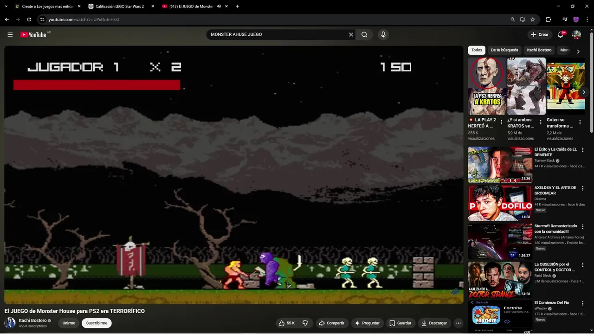Screen dimensions: 594x334
Task: Open options for El Comienzo Del Fin video
Action: pyautogui.click(x=583, y=303)
